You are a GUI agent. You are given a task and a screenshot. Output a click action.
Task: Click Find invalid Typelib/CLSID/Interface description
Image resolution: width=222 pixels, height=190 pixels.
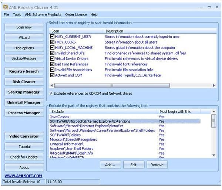pos(133,75)
